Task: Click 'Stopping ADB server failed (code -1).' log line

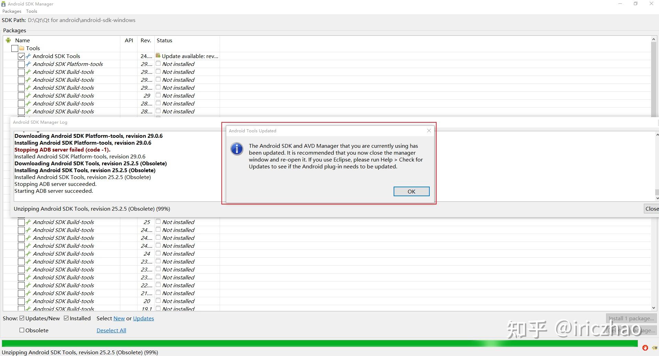Action: tap(62, 150)
